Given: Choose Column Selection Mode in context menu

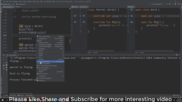Looking at the screenshot, I should coord(50,46).
